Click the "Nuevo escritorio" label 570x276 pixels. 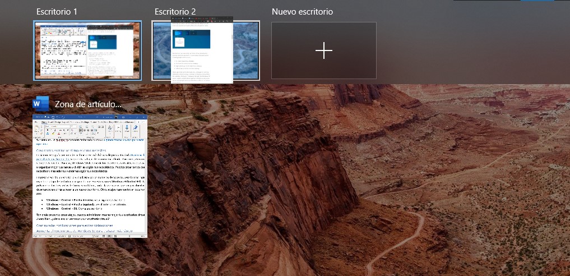click(x=302, y=12)
